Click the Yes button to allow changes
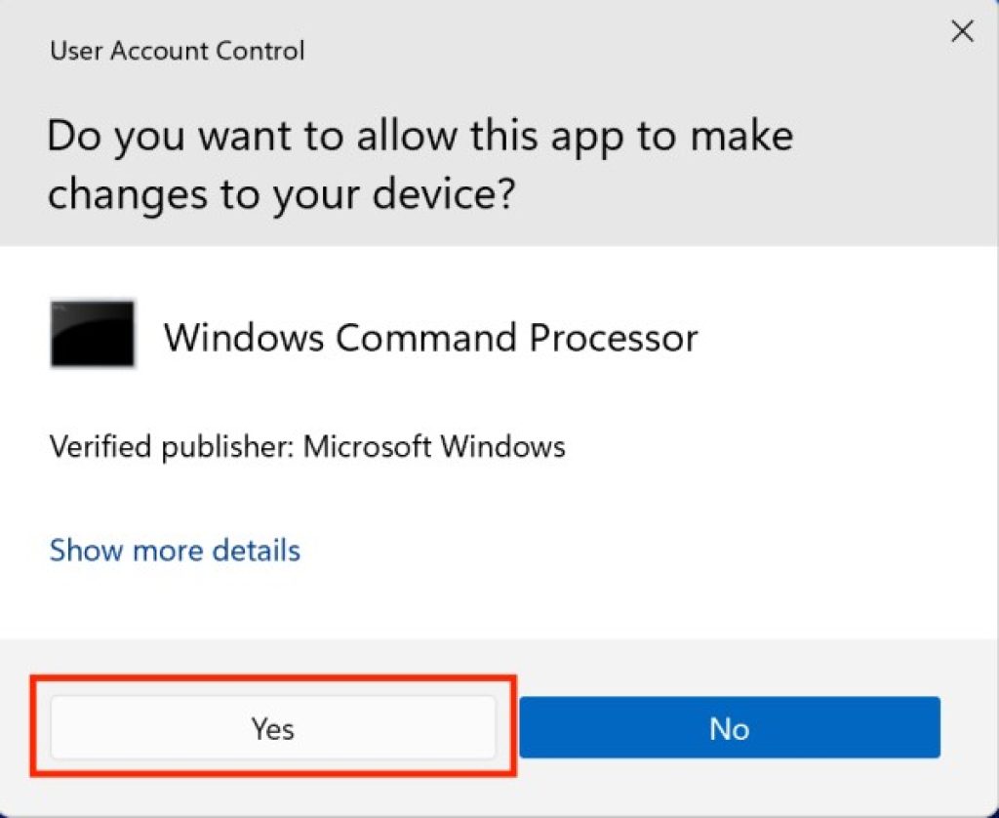 coord(272,728)
